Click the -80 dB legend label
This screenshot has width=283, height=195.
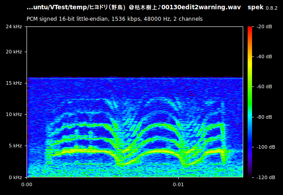[x=264, y=117]
